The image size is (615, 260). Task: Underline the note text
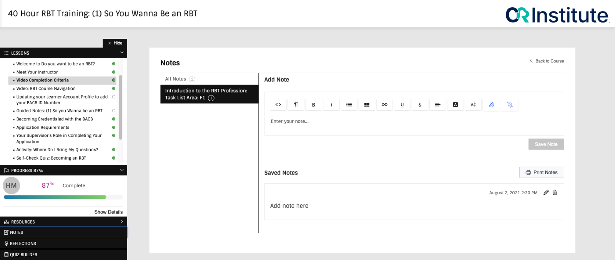pos(402,105)
